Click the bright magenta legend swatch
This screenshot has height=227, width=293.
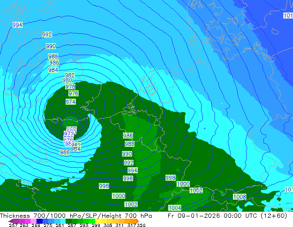28,221
